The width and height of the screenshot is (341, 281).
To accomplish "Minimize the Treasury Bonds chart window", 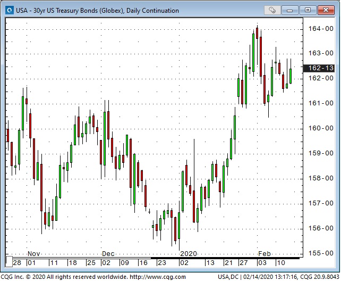I will [290, 10].
